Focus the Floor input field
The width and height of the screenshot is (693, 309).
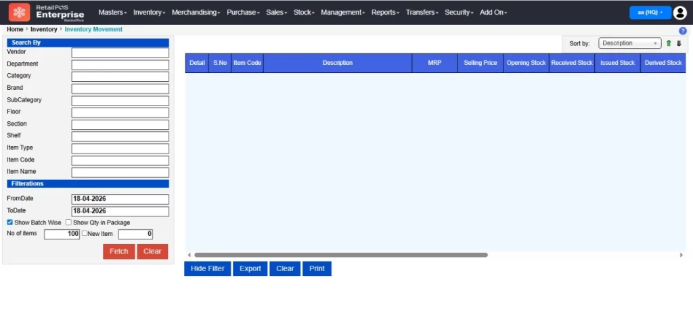click(120, 112)
